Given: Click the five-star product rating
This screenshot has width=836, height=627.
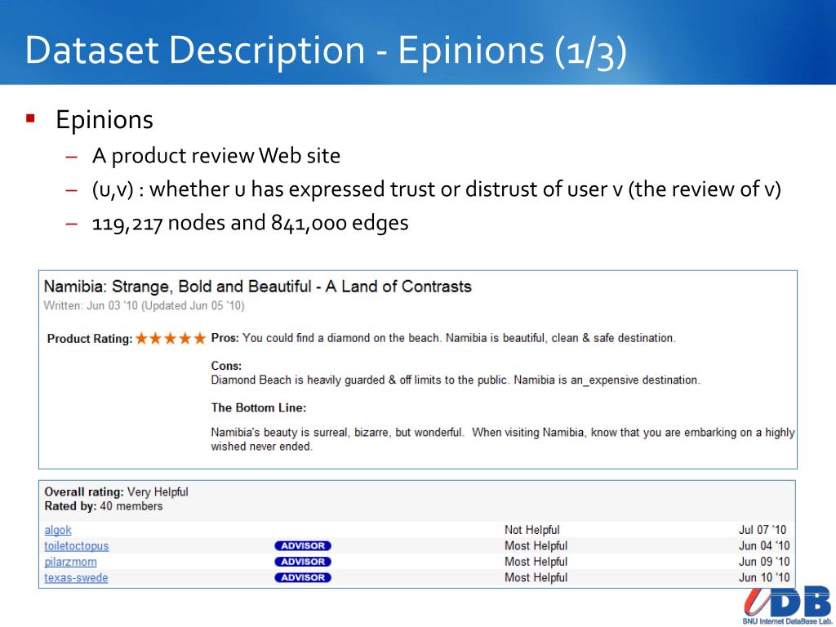Looking at the screenshot, I should (171, 338).
